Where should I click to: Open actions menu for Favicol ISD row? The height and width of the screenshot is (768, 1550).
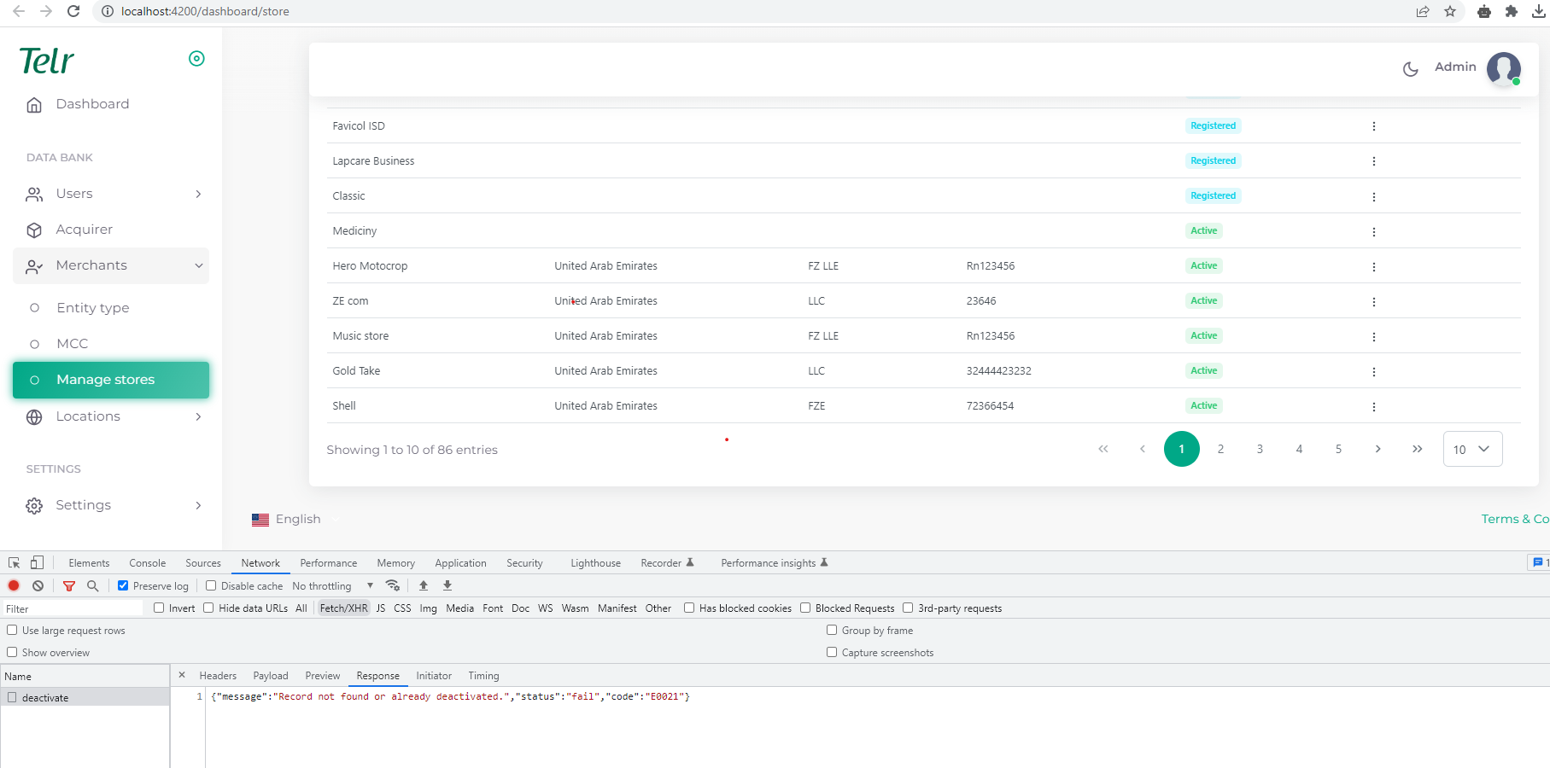tap(1373, 126)
